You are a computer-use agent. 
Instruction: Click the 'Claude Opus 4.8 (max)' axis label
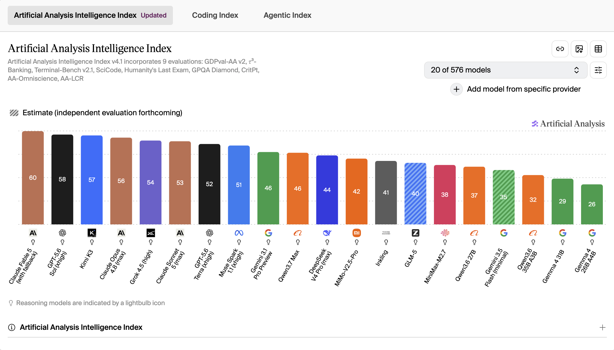pos(113,264)
